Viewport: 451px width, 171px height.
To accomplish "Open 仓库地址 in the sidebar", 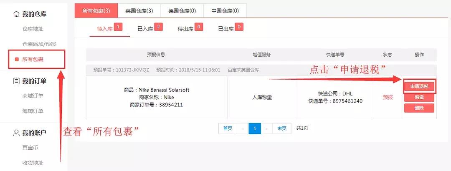I will [x=33, y=29].
